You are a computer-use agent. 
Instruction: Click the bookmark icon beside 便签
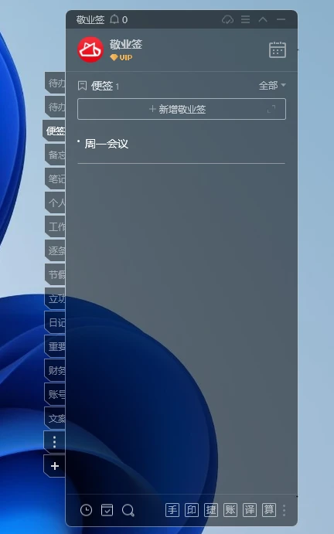[82, 86]
